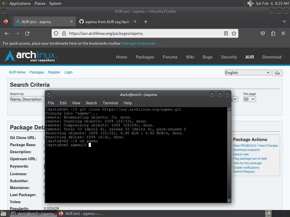Click the View Changes link
The image size is (290, 217).
[268, 146]
